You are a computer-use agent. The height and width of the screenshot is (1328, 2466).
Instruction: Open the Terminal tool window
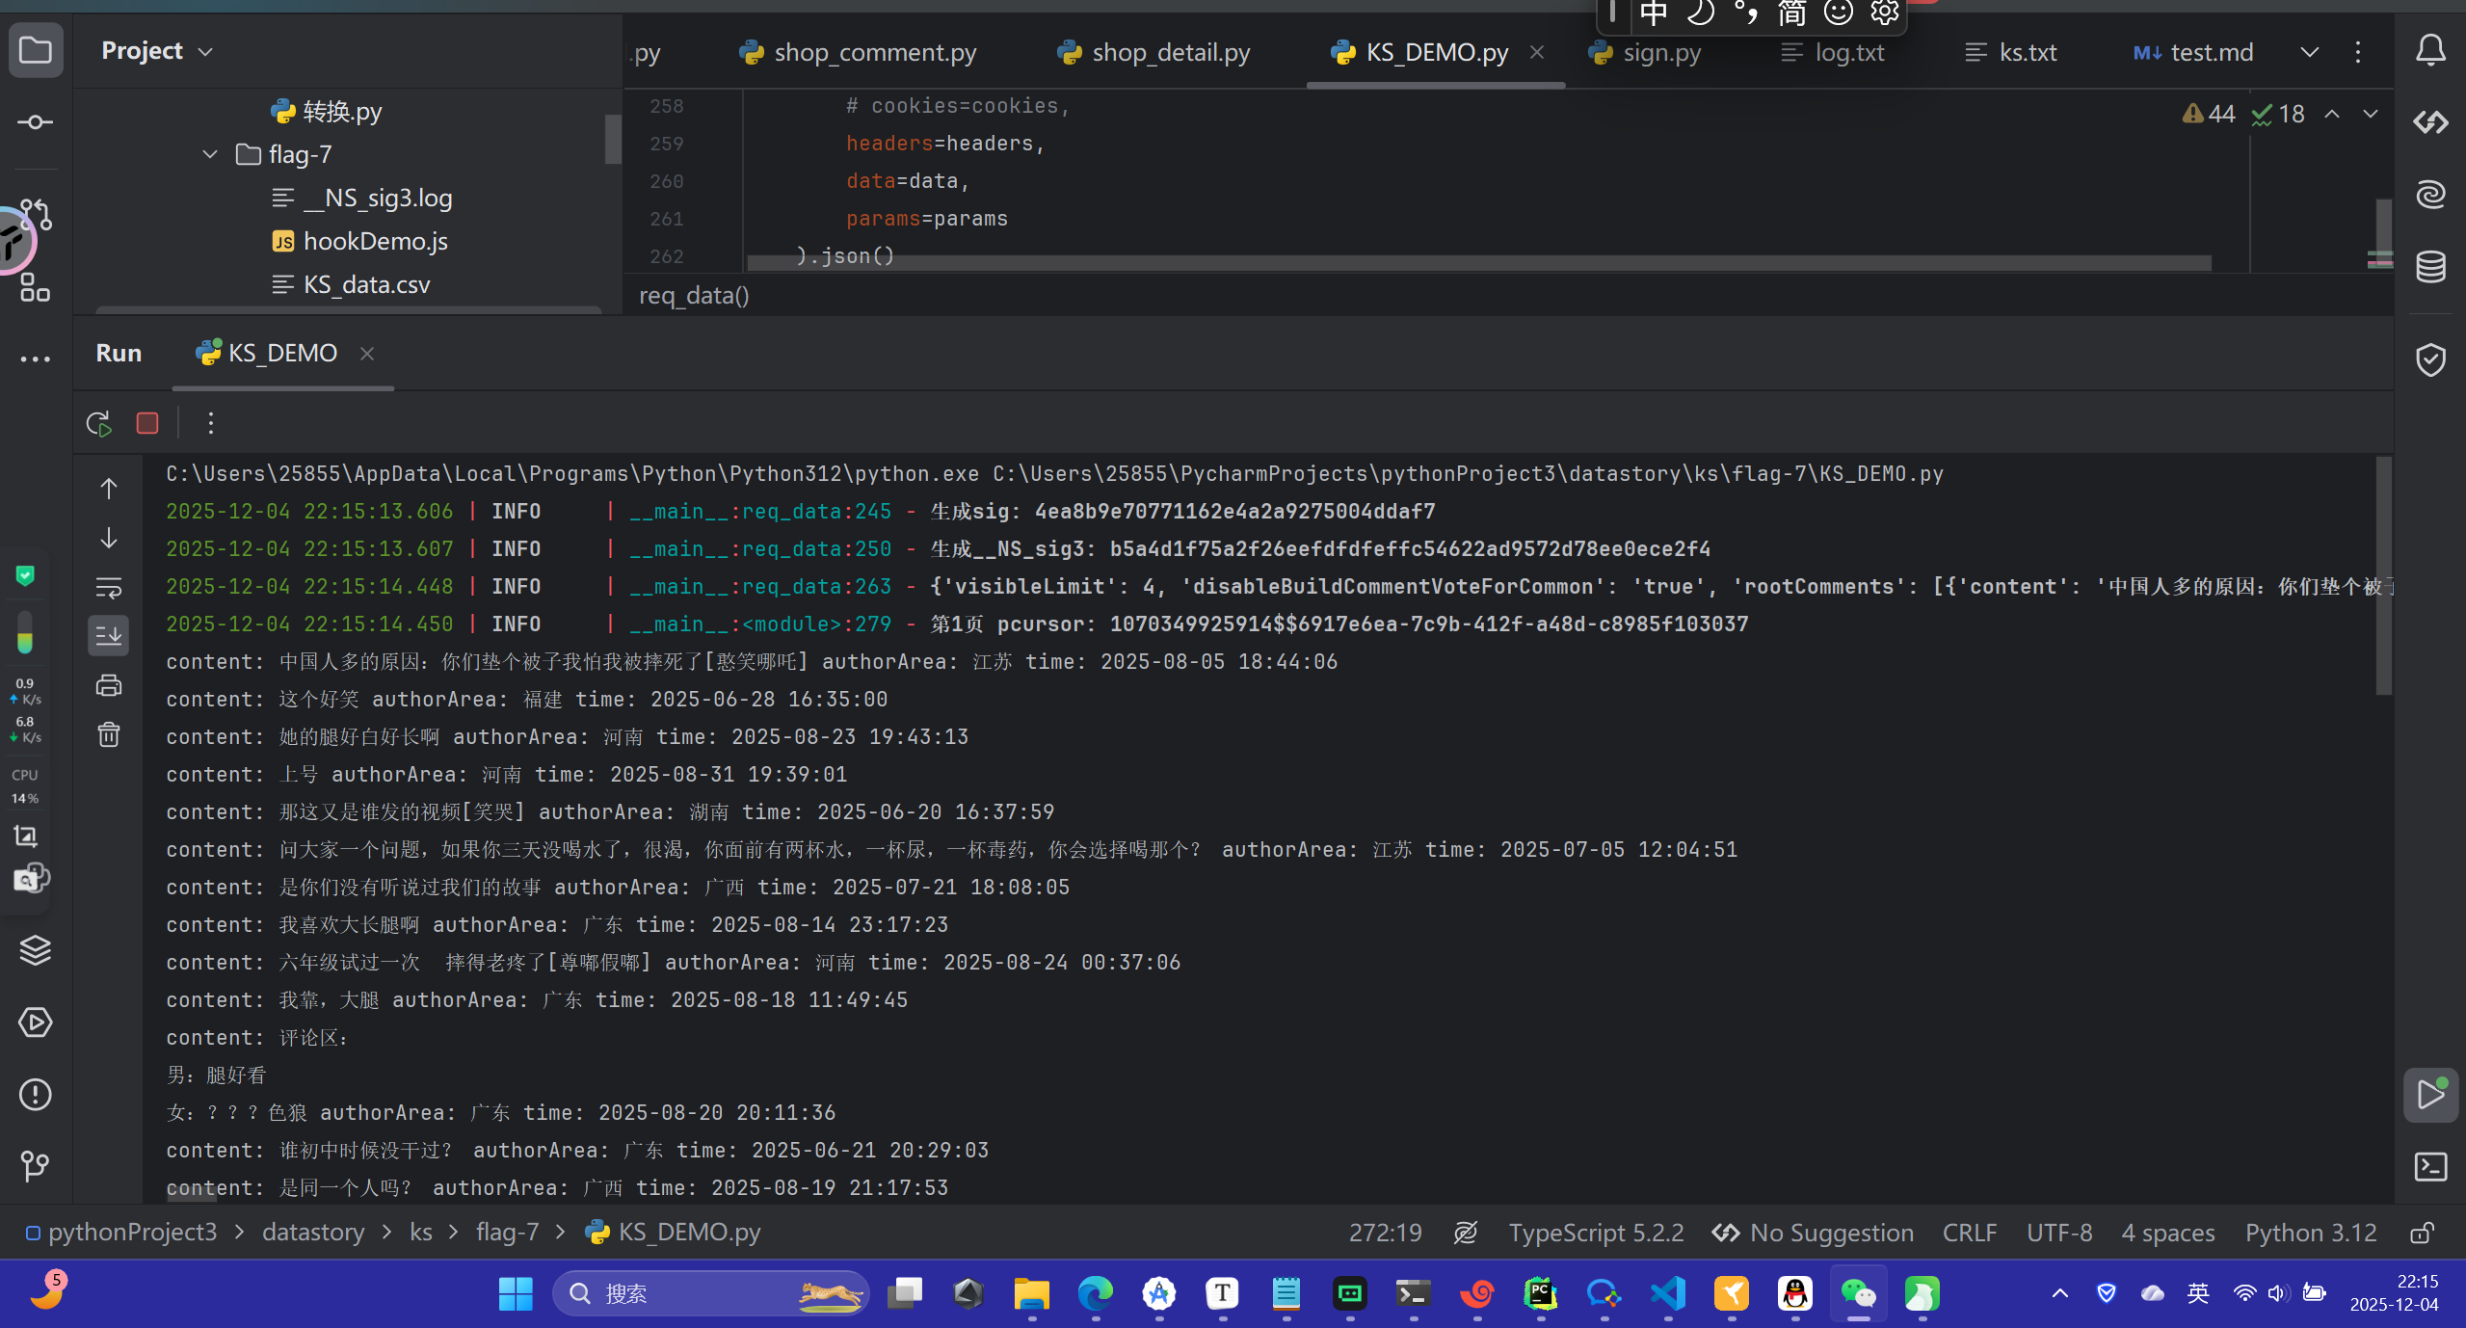[x=2429, y=1167]
